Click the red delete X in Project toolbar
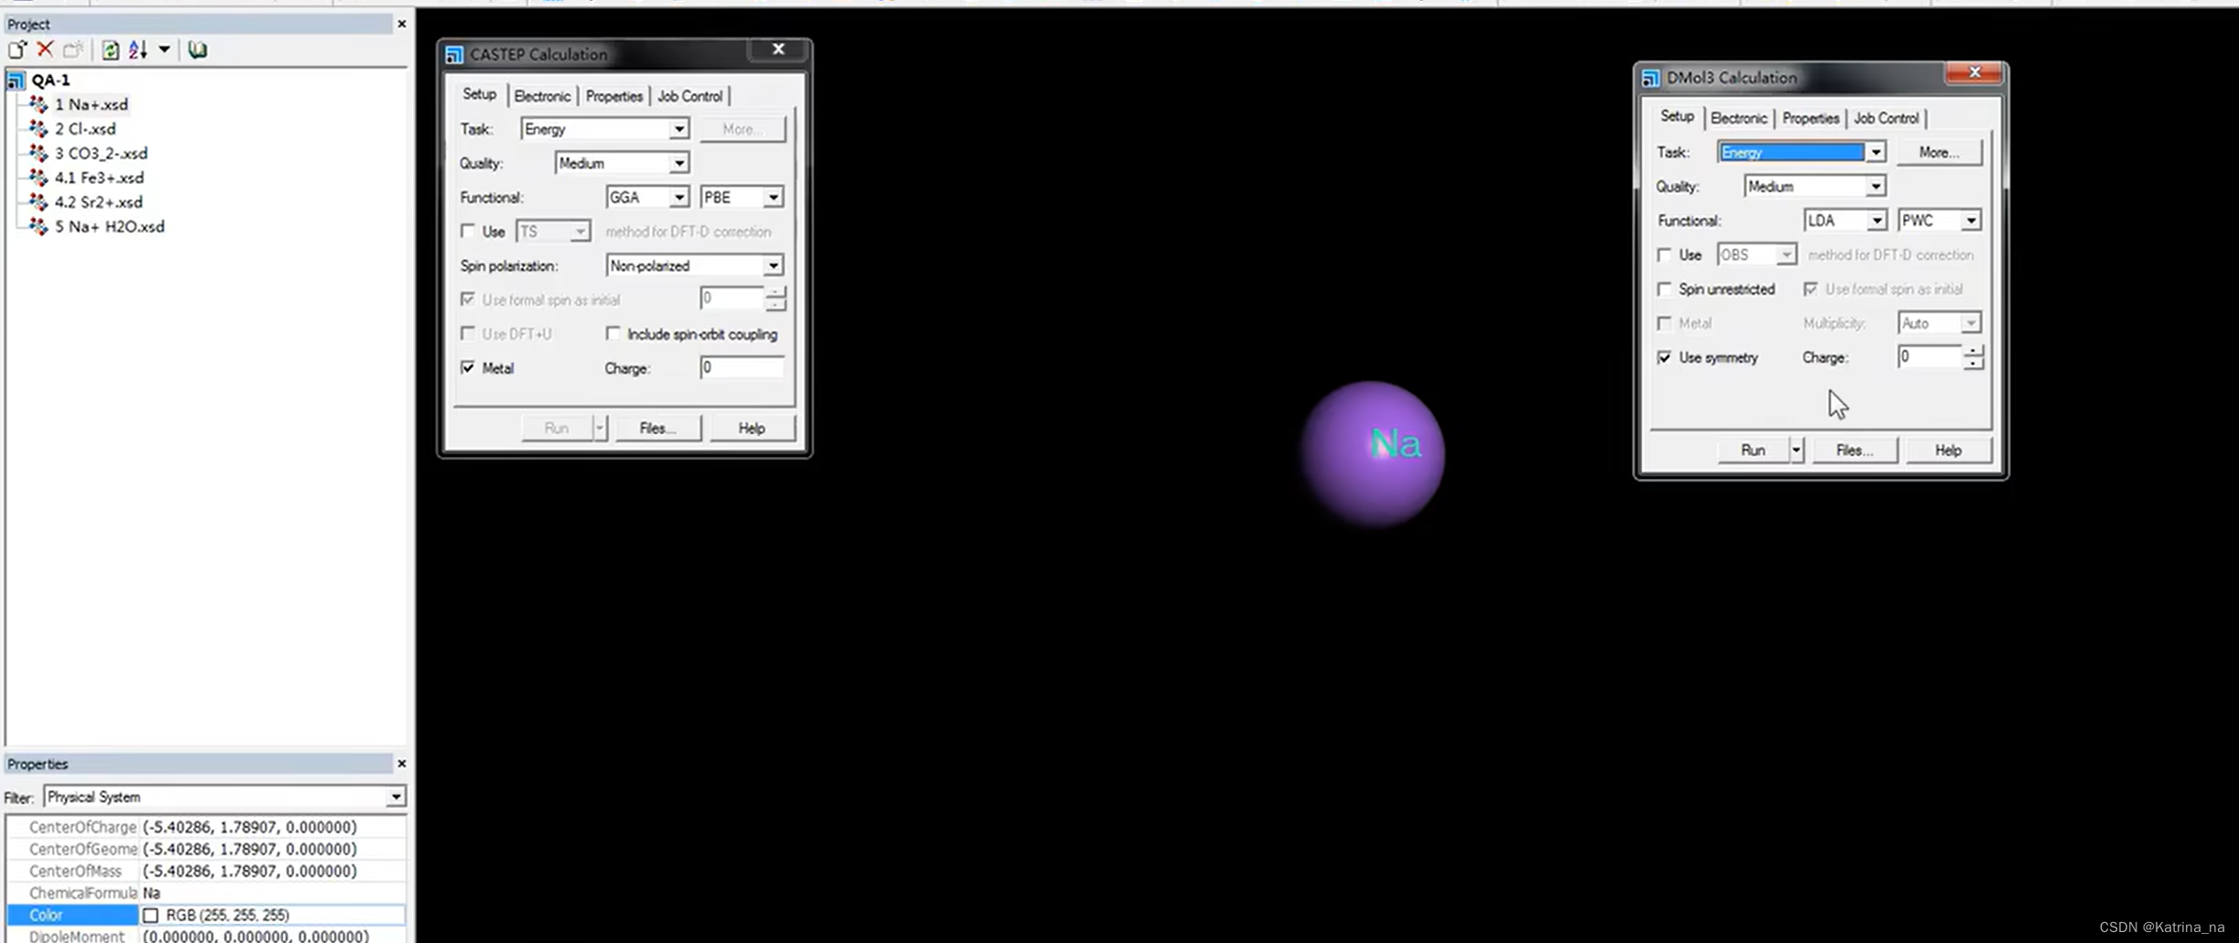Viewport: 2239px width, 943px height. click(45, 49)
